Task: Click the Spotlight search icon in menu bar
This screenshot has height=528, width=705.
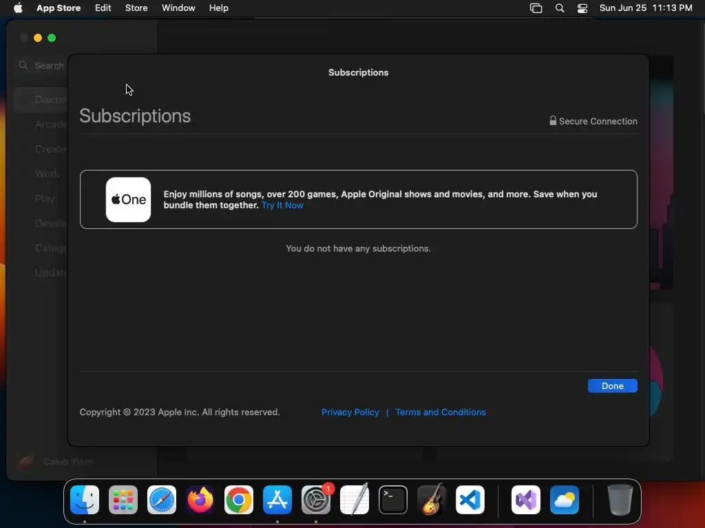Action: [x=559, y=8]
